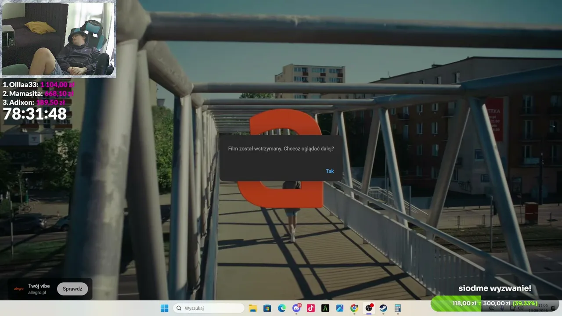Click the webcam feed thumbnail
Image resolution: width=562 pixels, height=316 pixels.
click(59, 39)
